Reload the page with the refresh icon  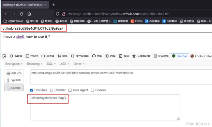(22, 14)
